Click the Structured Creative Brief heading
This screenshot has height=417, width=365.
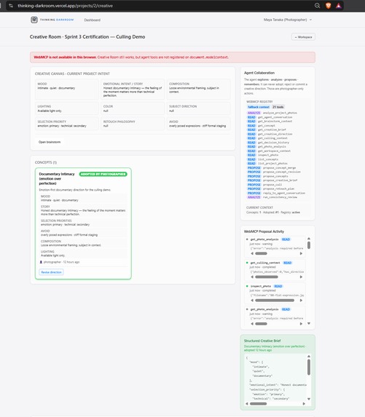(x=262, y=341)
